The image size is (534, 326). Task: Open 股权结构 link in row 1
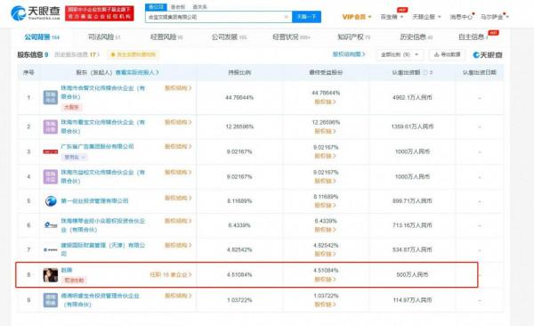(x=178, y=88)
